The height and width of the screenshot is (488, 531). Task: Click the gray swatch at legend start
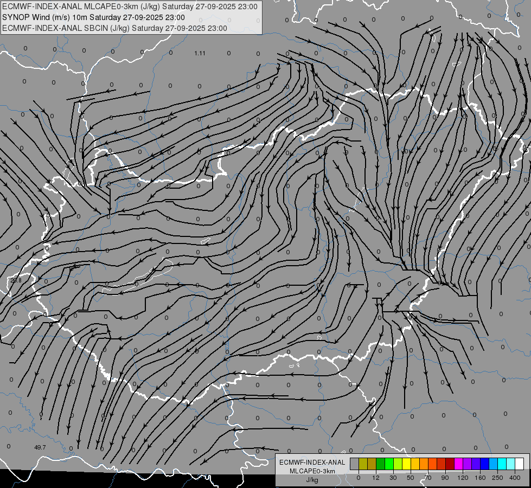pyautogui.click(x=355, y=464)
